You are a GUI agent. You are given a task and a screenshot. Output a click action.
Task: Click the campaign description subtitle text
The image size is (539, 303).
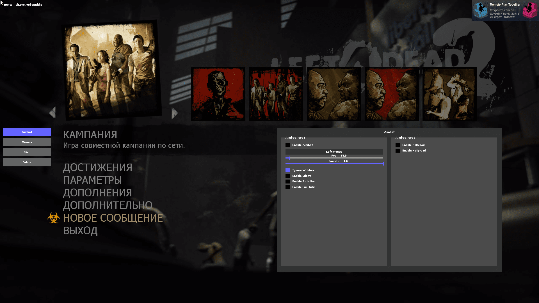click(124, 146)
